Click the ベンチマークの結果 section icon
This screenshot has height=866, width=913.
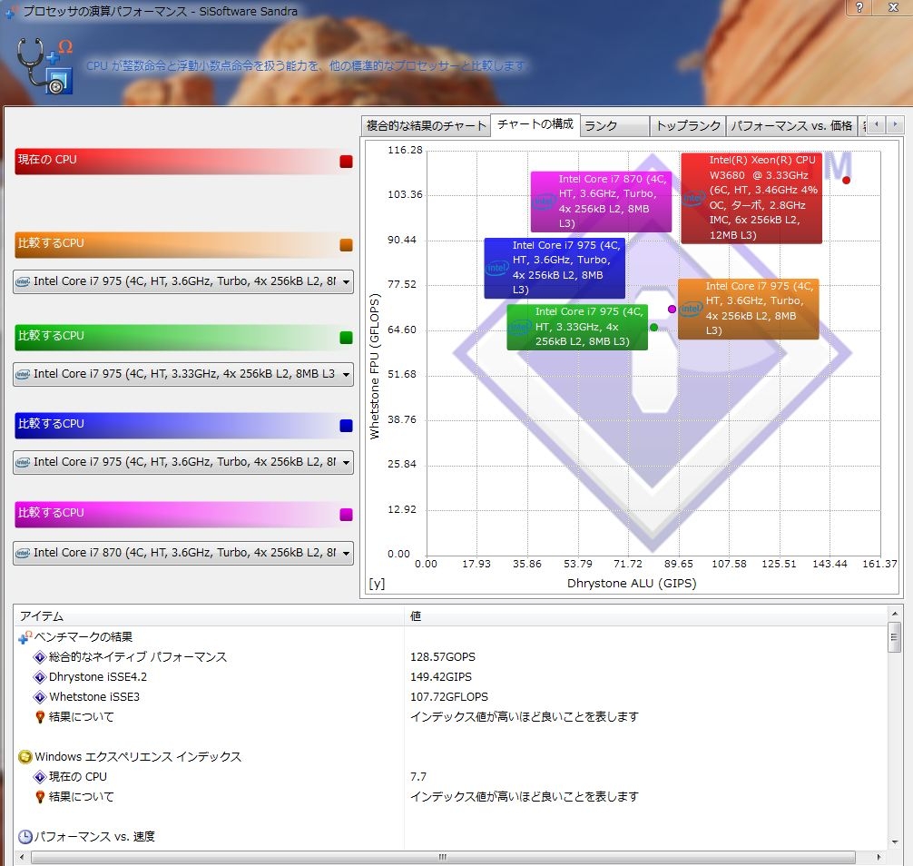click(x=25, y=637)
